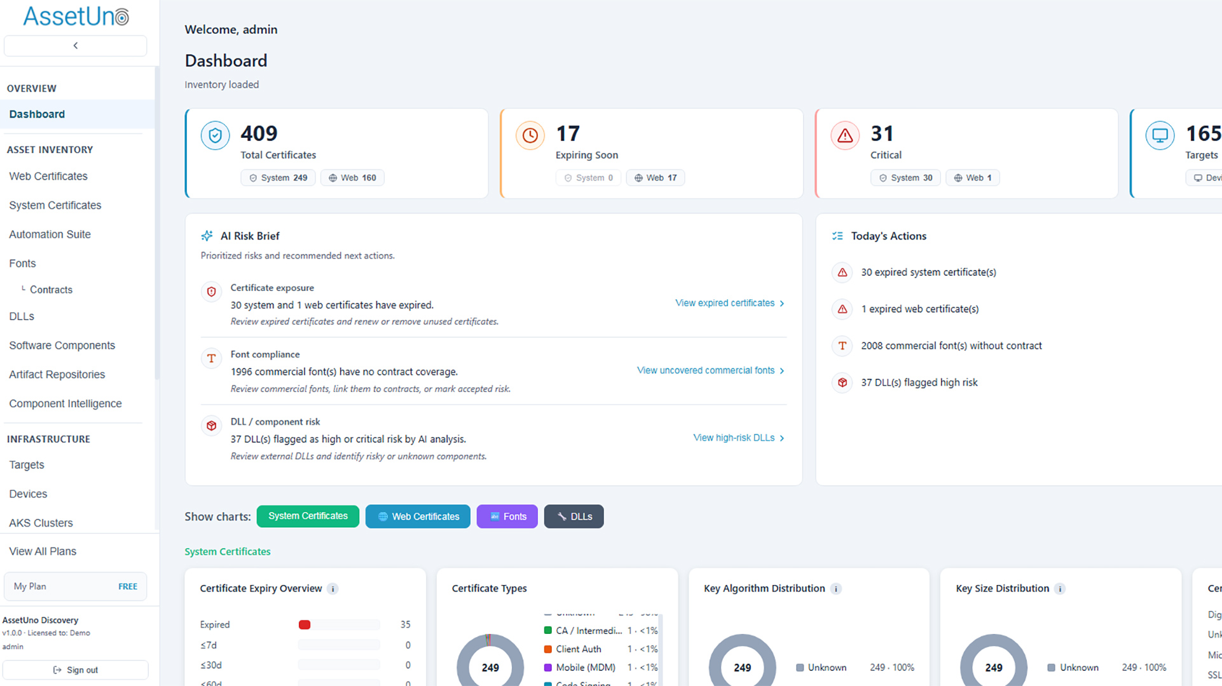Click Web 17 chip in Expiring Soon

[x=656, y=178]
